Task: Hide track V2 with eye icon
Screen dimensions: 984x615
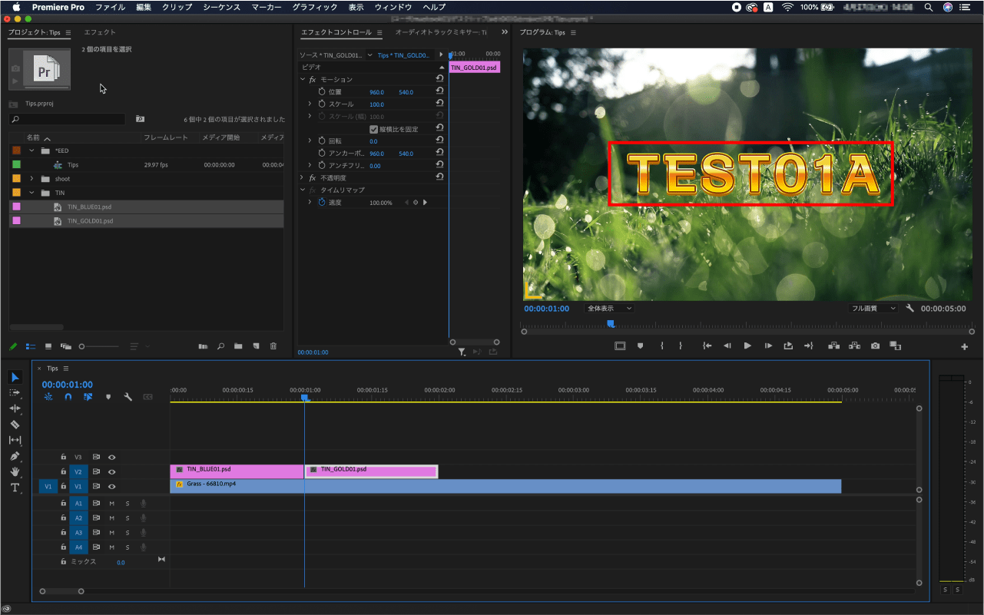Action: click(111, 471)
